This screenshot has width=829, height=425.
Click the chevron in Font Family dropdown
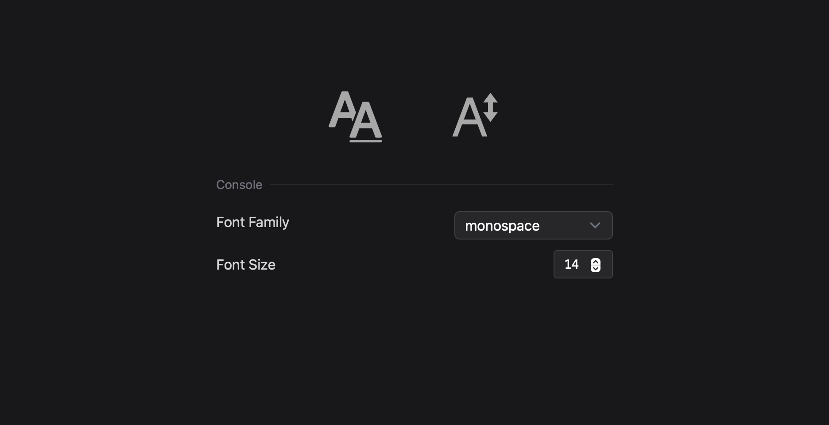point(595,225)
